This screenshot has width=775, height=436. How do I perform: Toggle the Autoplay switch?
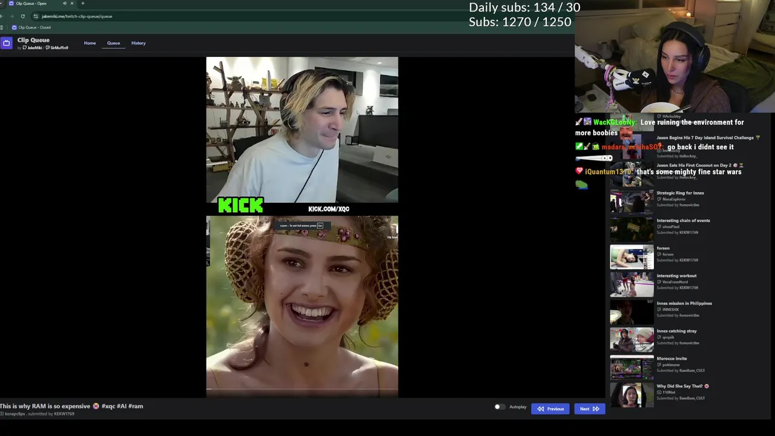pyautogui.click(x=499, y=407)
